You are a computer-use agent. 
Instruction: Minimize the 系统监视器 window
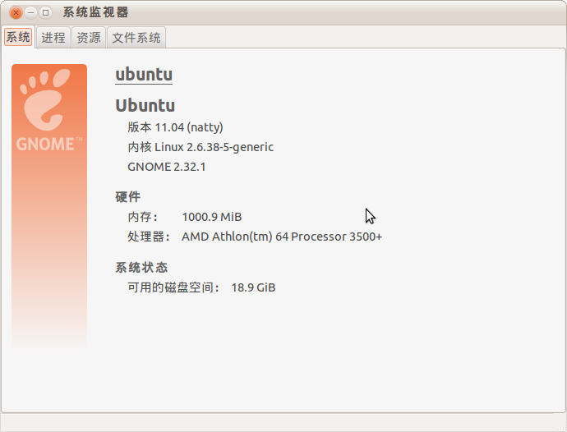(31, 12)
